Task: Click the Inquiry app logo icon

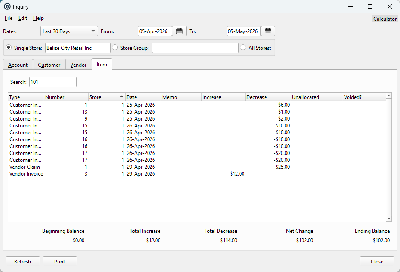Action: point(7,6)
